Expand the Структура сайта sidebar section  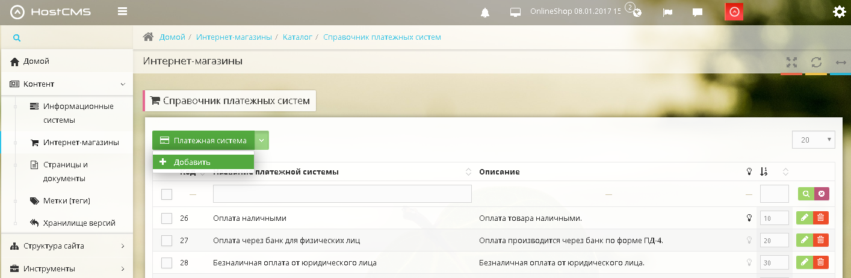tap(66, 246)
